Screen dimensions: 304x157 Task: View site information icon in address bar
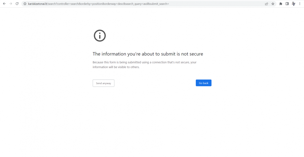point(25,4)
